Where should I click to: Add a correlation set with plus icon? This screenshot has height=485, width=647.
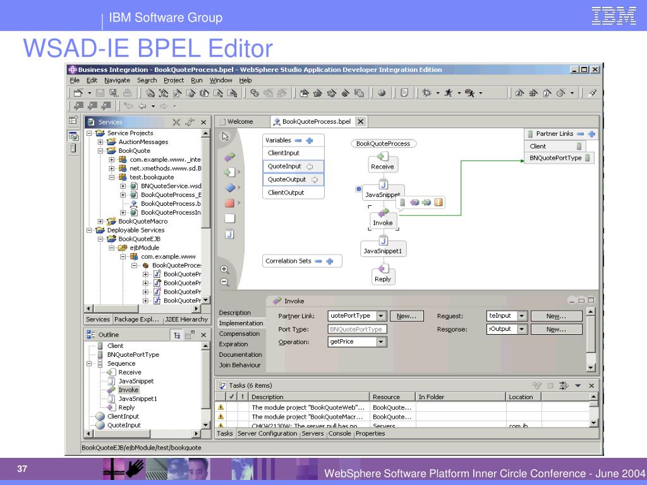coord(330,261)
